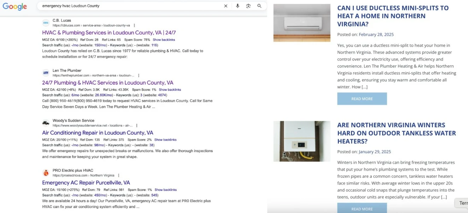Screen dimensions: 468x213
Task: Click the PRO Electric plus HVAC favicon
Action: coord(46,173)
